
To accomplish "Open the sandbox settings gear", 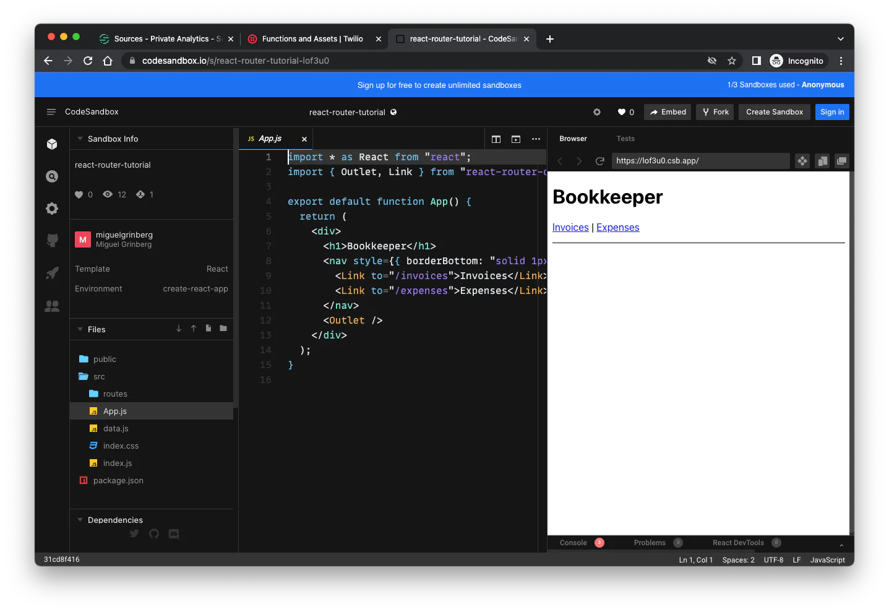I will 596,112.
